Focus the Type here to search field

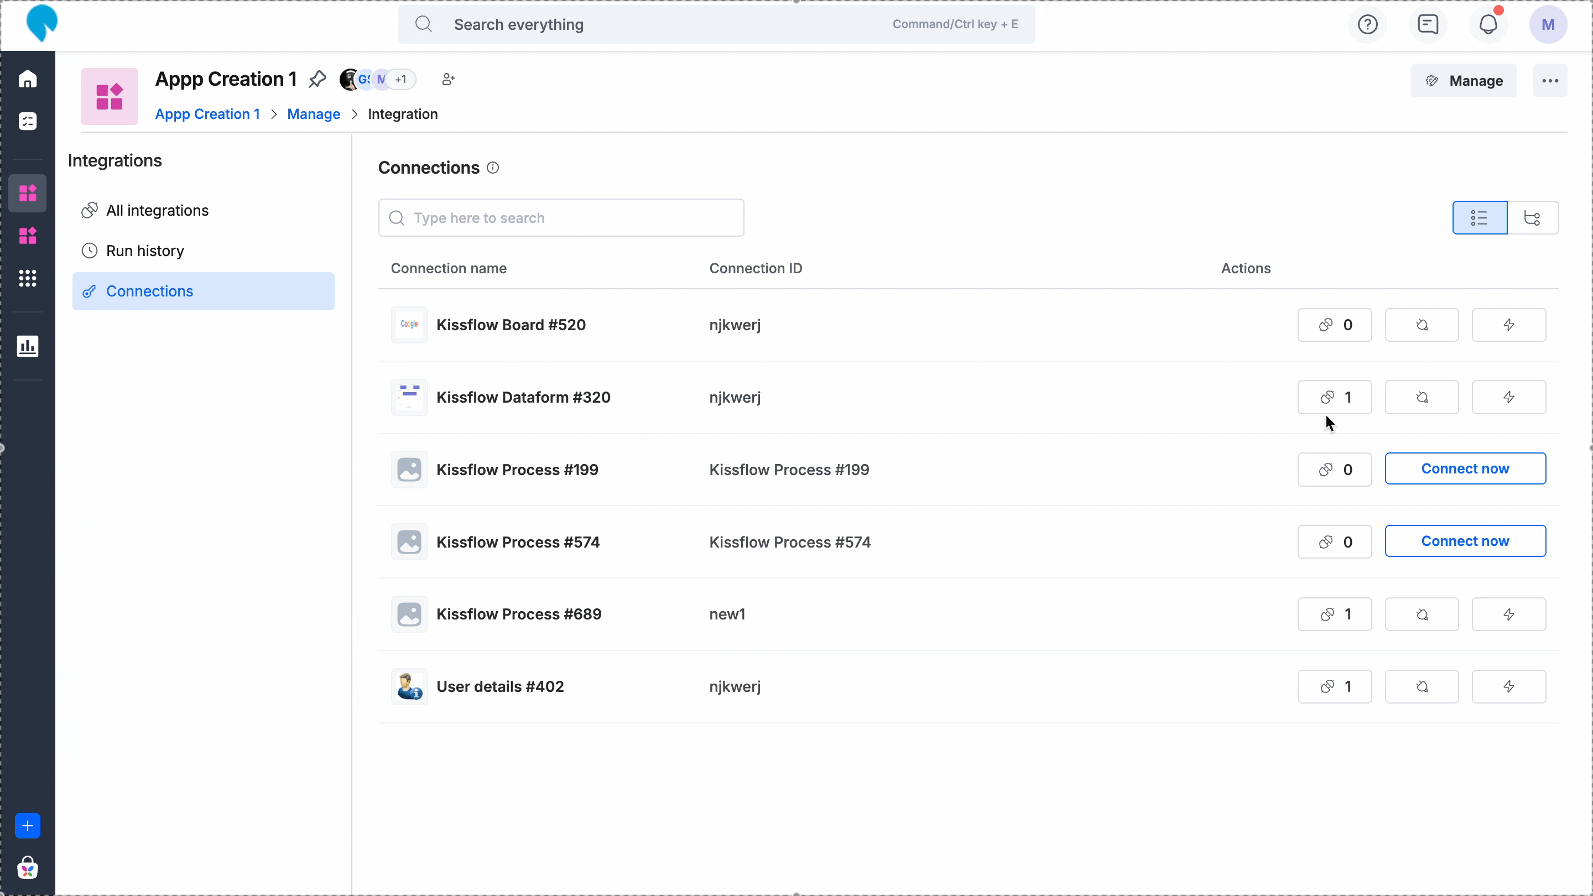[x=561, y=218]
